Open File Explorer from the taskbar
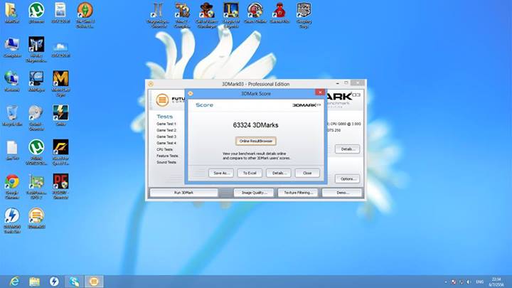 click(34, 281)
